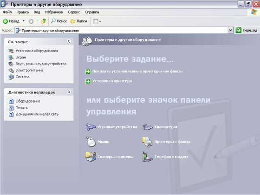This screenshot has width=260, height=195.
Task: Click the Телефон и модем label
Action: [171, 157]
